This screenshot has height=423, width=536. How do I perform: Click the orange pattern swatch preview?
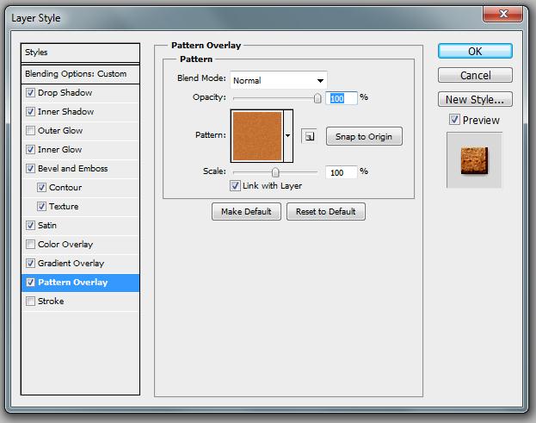pyautogui.click(x=257, y=135)
